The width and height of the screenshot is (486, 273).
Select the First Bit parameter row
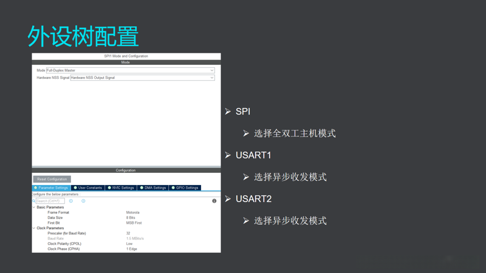coord(126,223)
